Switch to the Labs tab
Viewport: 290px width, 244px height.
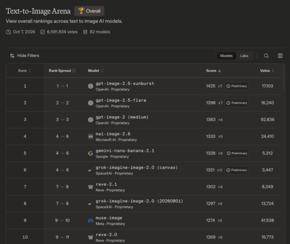tap(244, 56)
